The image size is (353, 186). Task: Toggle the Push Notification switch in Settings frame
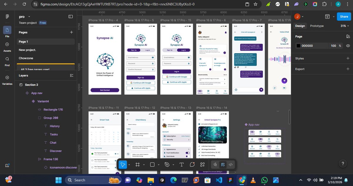point(187,153)
